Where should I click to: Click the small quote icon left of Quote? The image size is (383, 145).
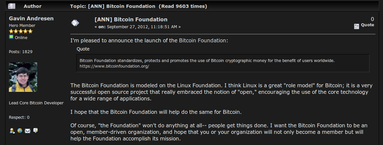[x=357, y=26]
